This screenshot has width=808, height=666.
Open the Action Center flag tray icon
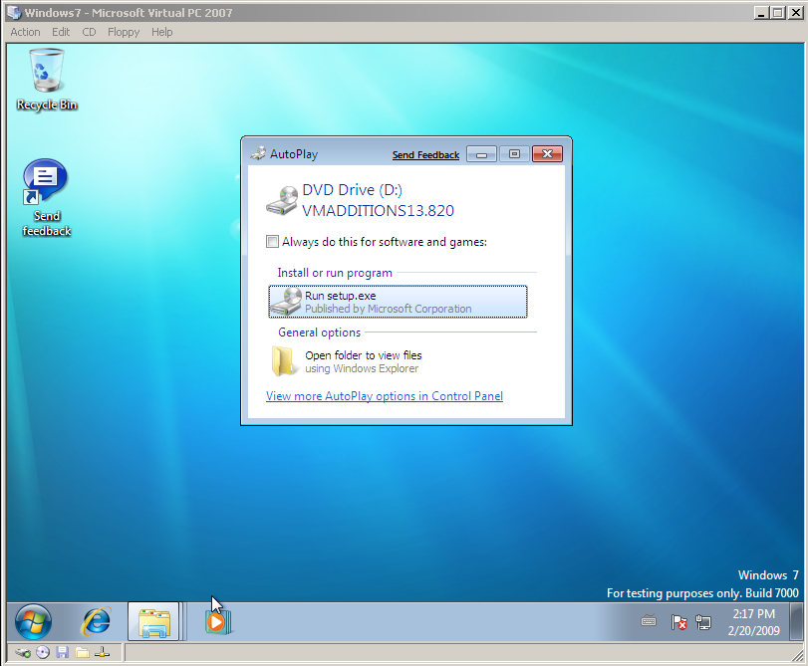678,622
